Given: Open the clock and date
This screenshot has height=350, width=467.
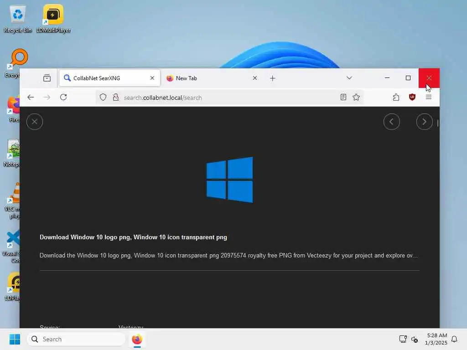Looking at the screenshot, I should point(436,339).
